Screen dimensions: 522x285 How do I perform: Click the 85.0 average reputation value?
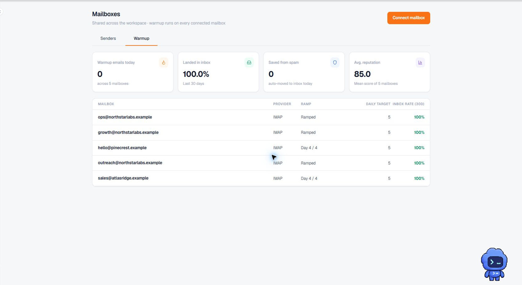tap(362, 74)
